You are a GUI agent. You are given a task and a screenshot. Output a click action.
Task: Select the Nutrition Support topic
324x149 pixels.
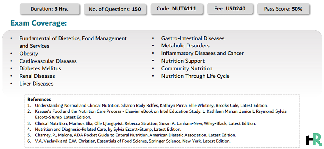pos(183,61)
